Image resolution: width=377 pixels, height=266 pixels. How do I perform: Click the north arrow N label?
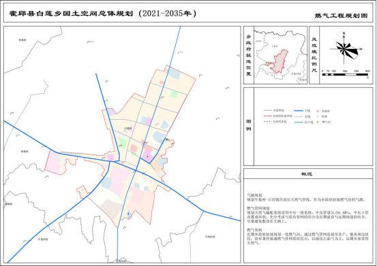344,33
